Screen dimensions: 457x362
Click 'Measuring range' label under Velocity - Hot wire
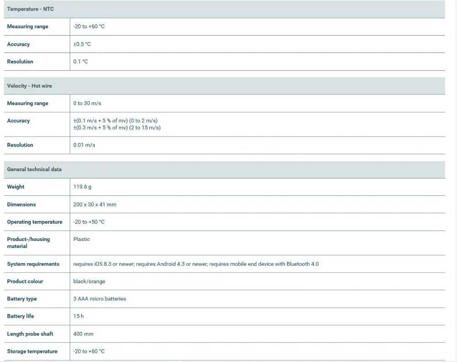(28, 103)
